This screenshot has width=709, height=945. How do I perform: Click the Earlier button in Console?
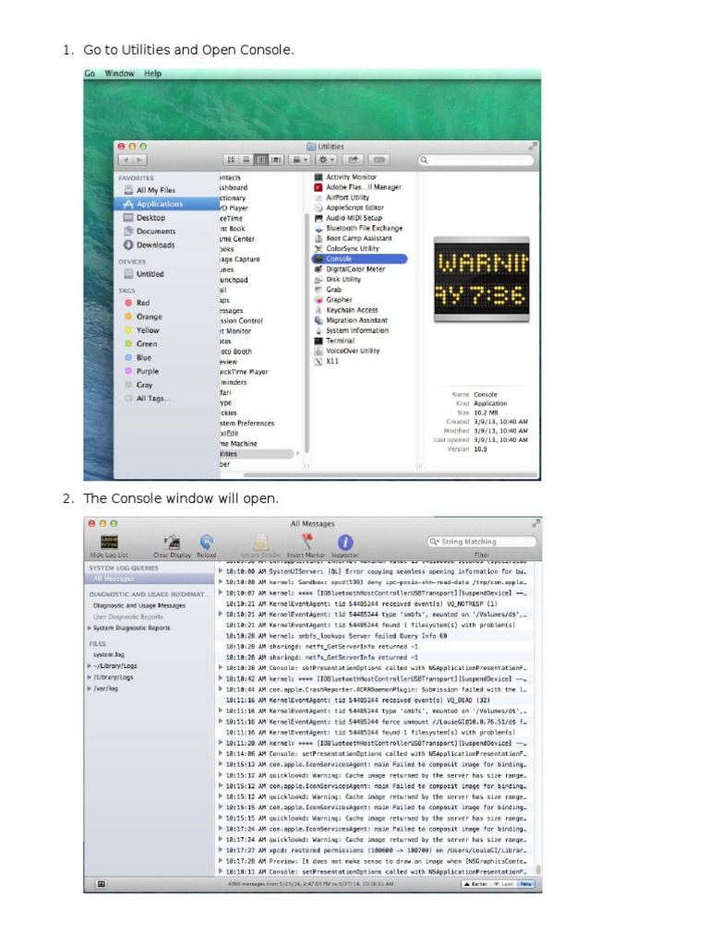tap(475, 883)
